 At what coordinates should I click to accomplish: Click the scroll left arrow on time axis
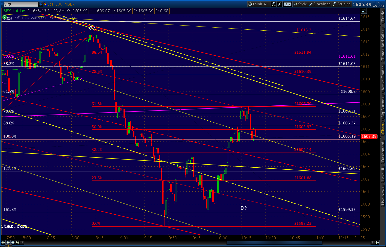pos(22,243)
